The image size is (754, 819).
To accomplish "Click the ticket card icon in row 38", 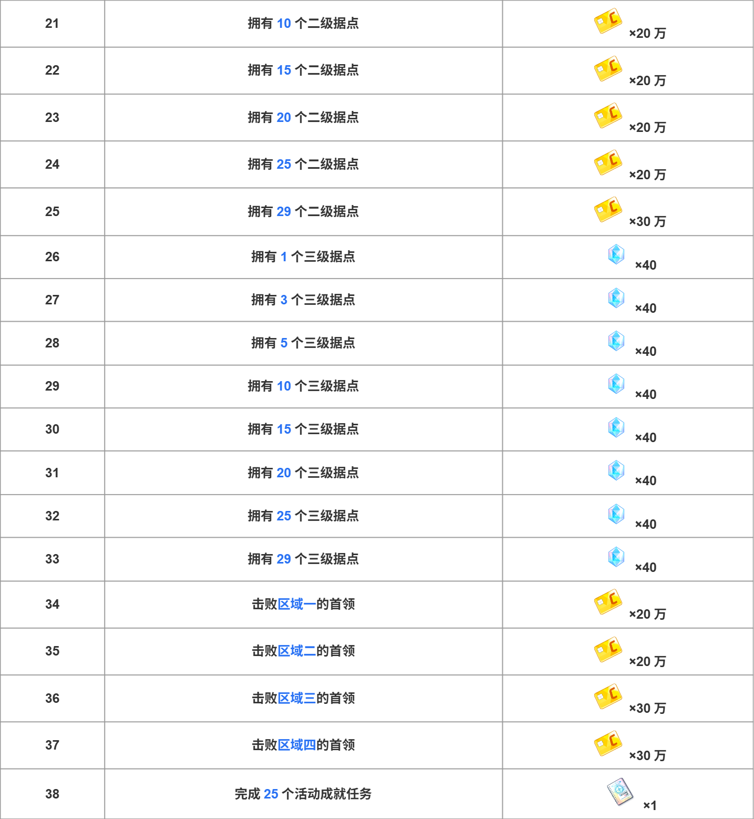I will point(619,792).
